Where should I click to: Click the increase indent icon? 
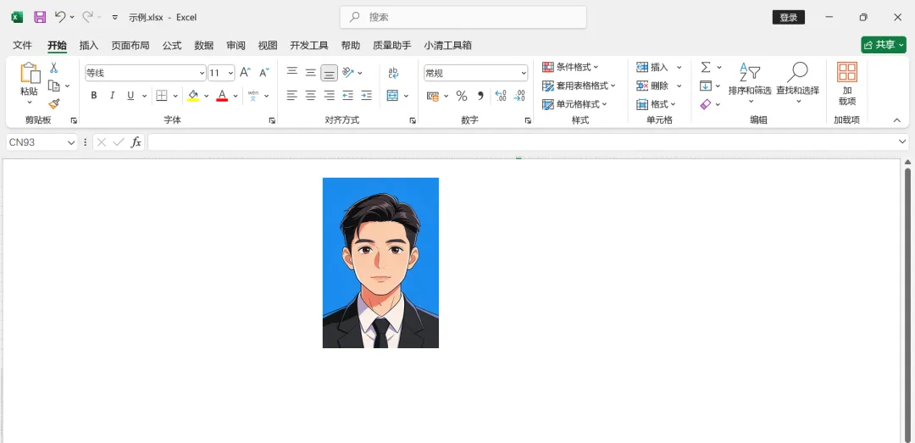367,96
